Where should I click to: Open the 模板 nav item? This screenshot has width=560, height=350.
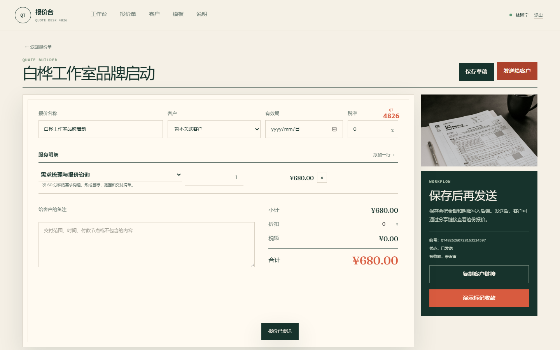178,14
